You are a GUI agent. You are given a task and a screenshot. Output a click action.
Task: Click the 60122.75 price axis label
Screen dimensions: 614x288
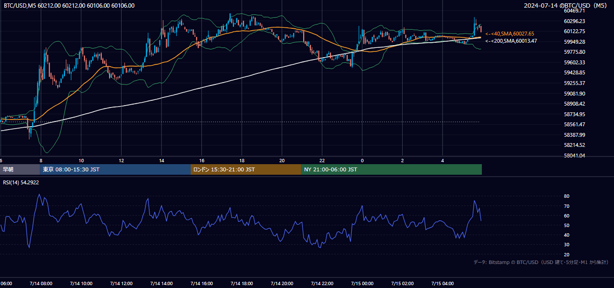point(574,31)
